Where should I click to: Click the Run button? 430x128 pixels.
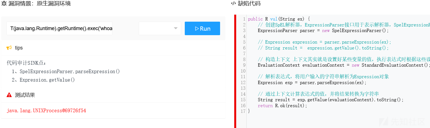click(x=202, y=28)
